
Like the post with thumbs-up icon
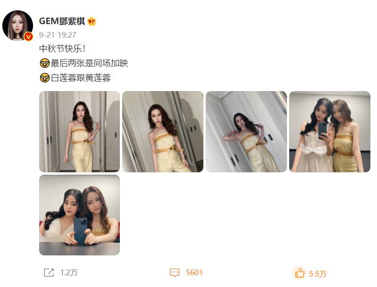299,273
